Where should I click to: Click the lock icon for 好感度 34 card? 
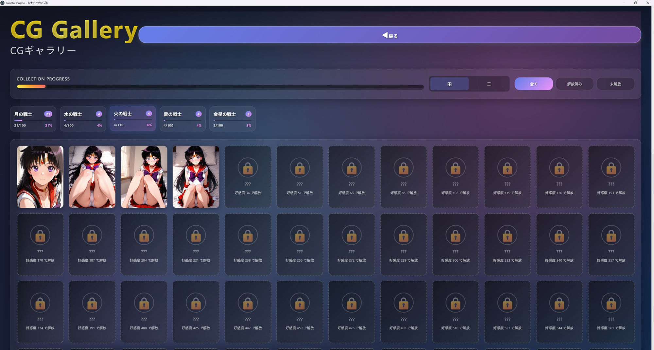248,168
